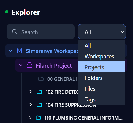Viewport: 133px width, 123px height.
Task: Click the 102 FIRE DETEC folder icon
Action: (x=39, y=92)
